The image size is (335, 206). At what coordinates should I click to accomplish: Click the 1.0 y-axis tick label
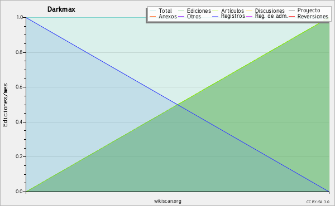20,17
